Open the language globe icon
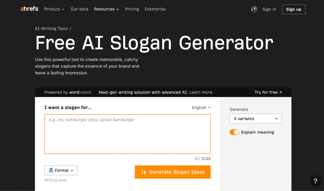This screenshot has width=324, height=191. [x=254, y=9]
